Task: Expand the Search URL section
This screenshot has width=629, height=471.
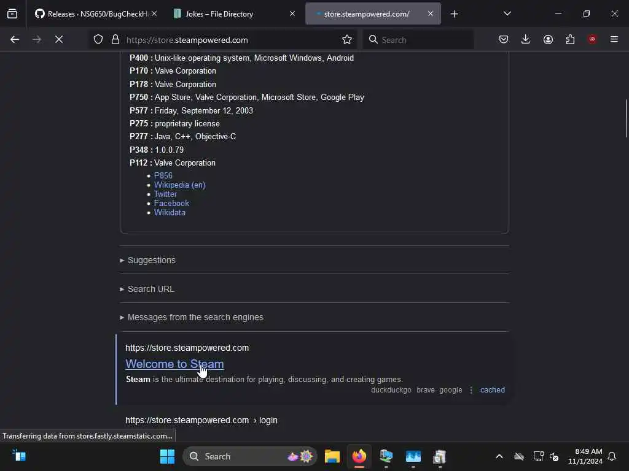Action: 150,289
